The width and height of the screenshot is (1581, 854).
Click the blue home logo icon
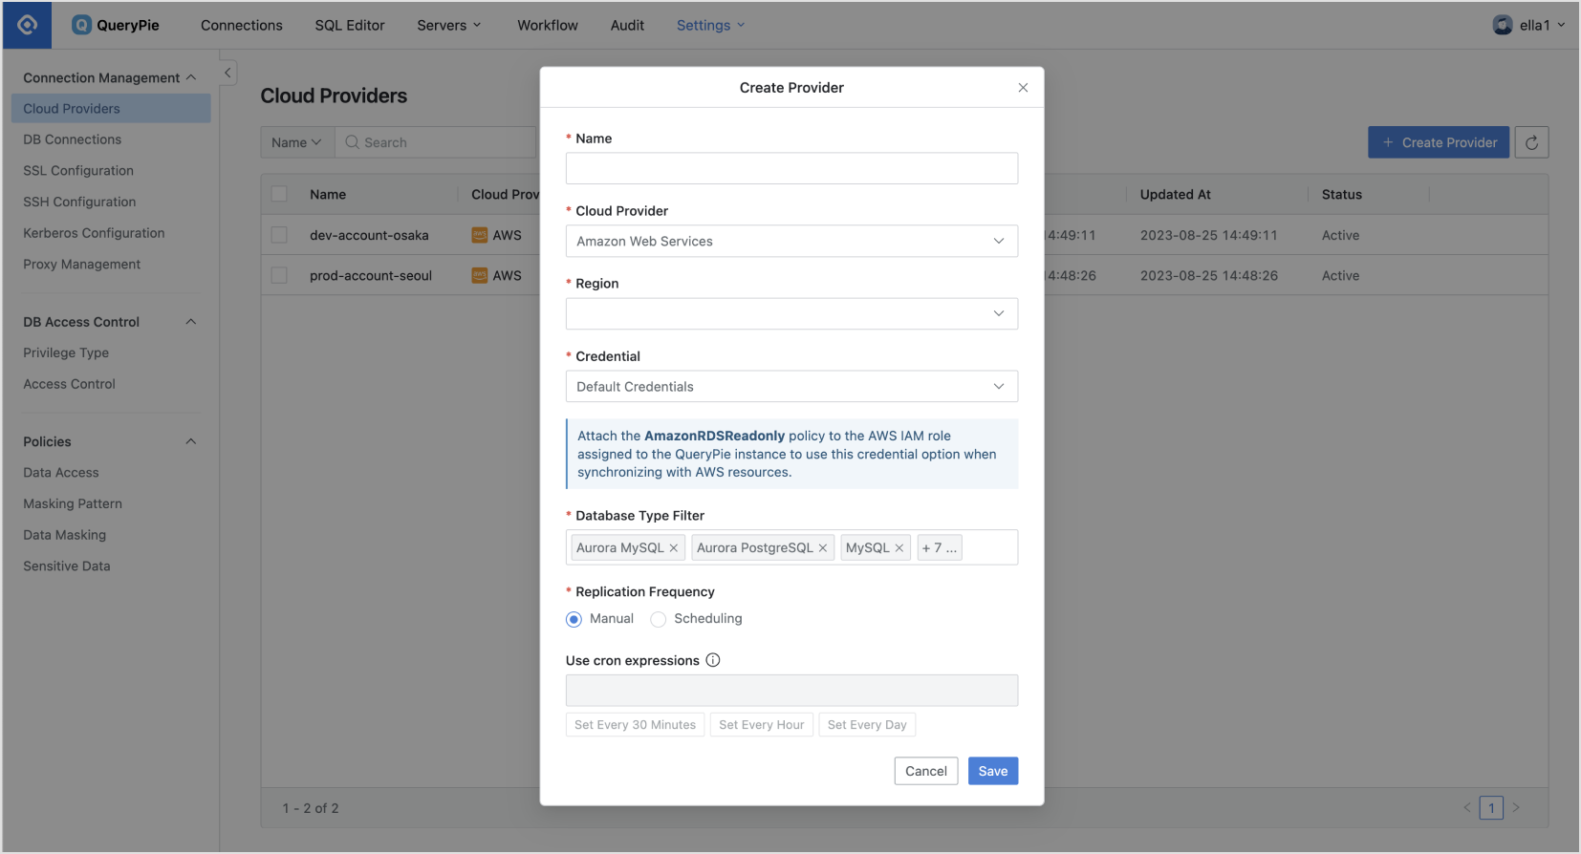[27, 25]
